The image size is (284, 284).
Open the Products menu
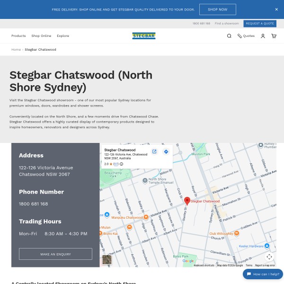(x=18, y=36)
